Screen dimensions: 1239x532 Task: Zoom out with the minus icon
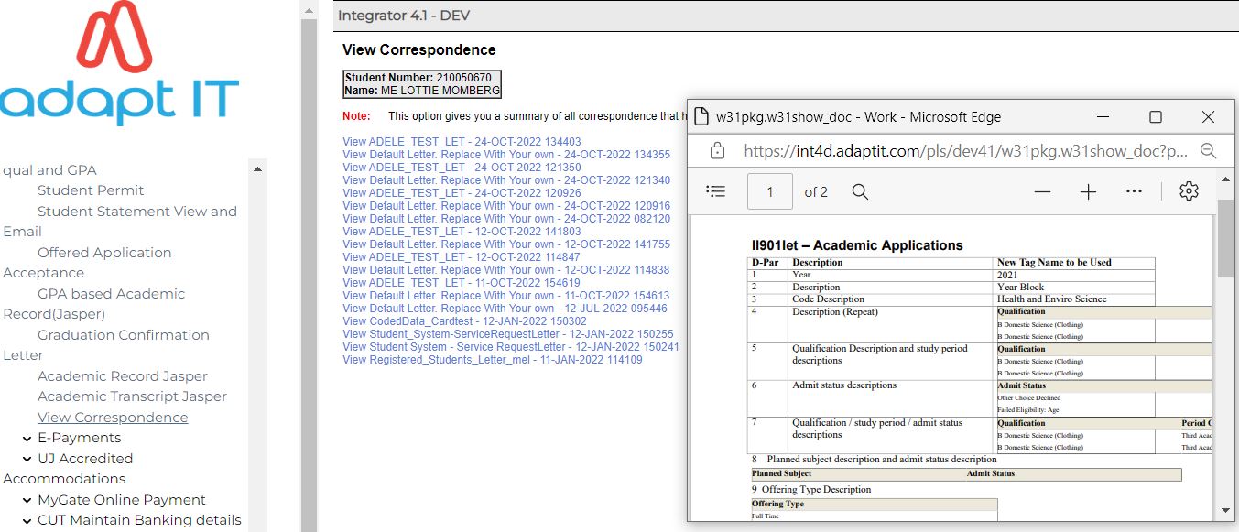click(1042, 191)
